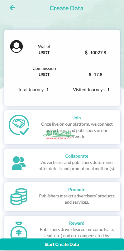Select the Promote heading
Screen dimensions: 124x251
[x=77, y=190]
